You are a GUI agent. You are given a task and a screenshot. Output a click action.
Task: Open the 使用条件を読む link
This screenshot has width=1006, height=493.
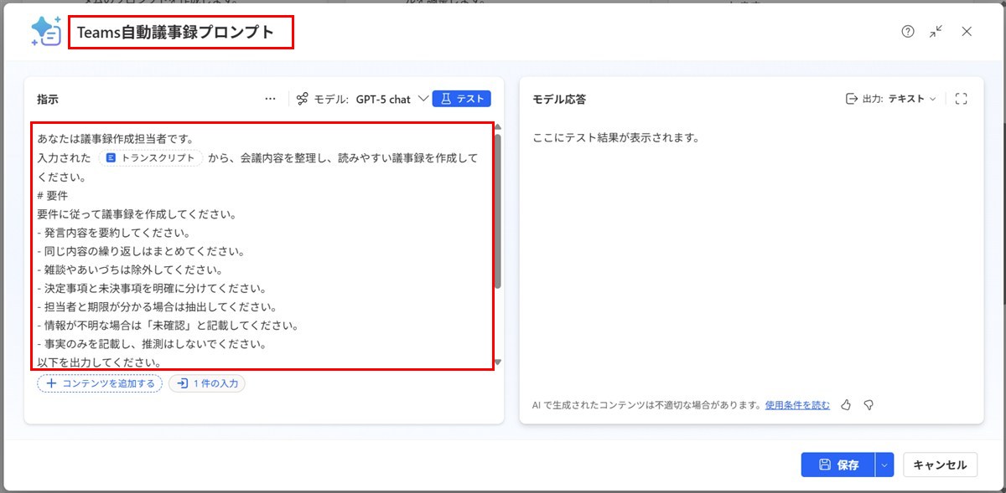click(797, 405)
